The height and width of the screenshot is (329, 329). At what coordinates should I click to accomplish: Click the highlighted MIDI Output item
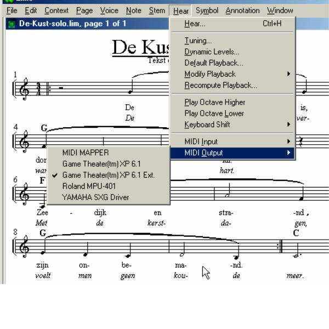coord(232,153)
